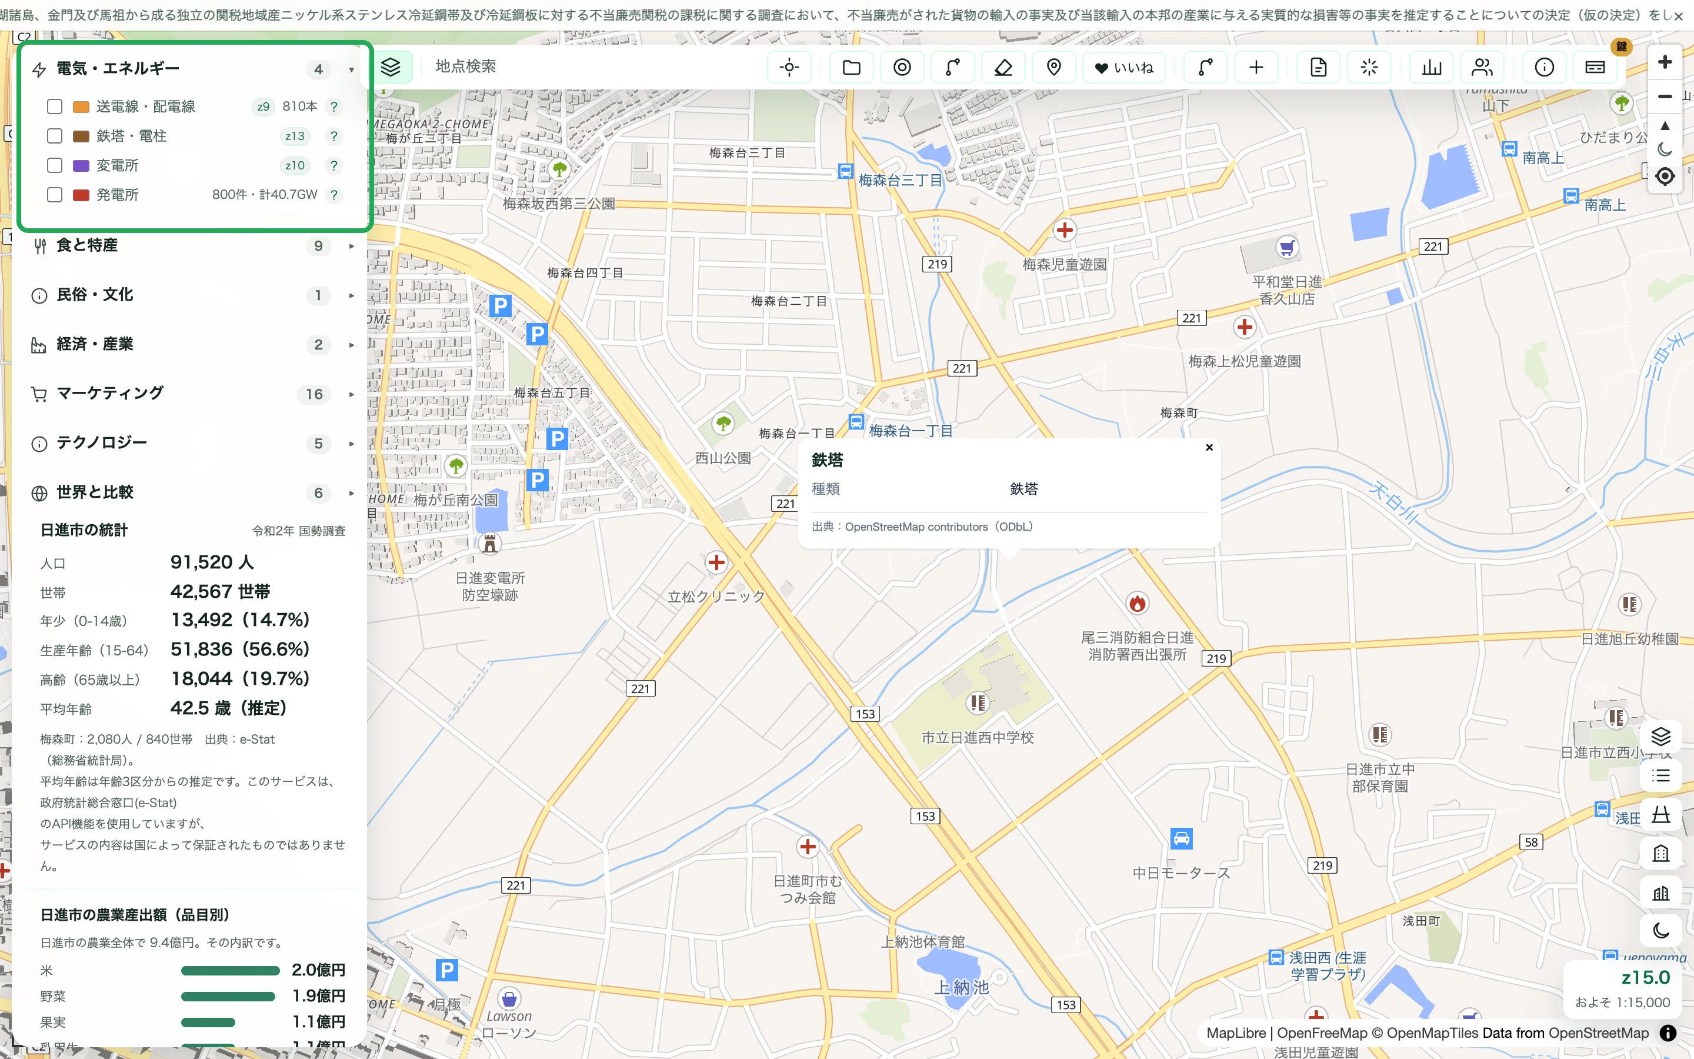Click the geolocate target control

click(1665, 176)
